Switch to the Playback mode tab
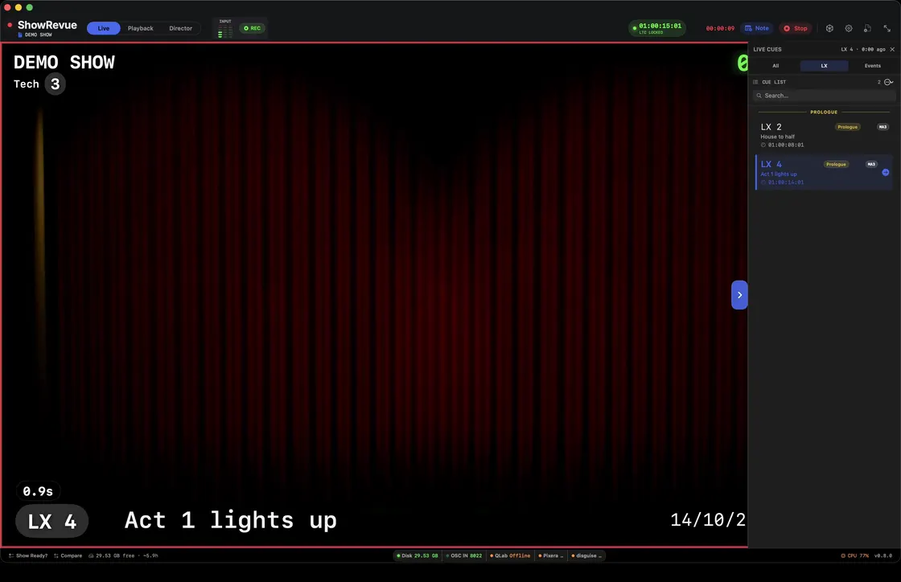The width and height of the screenshot is (901, 582). tap(140, 28)
